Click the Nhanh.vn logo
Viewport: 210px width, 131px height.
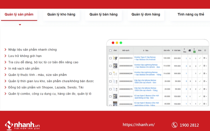tap(23, 125)
